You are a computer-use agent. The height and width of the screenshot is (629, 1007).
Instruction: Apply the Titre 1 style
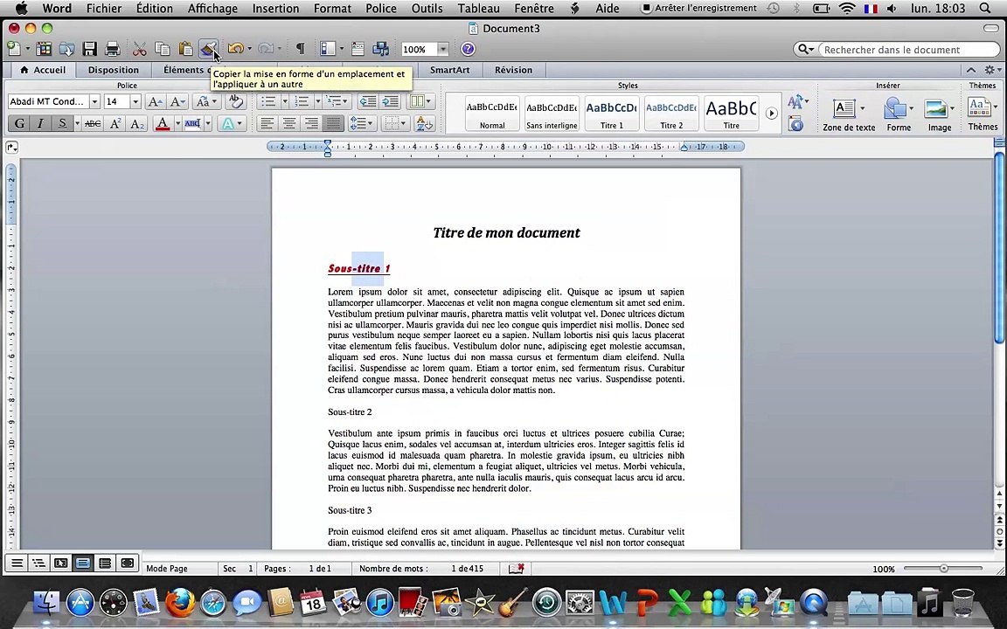point(611,114)
